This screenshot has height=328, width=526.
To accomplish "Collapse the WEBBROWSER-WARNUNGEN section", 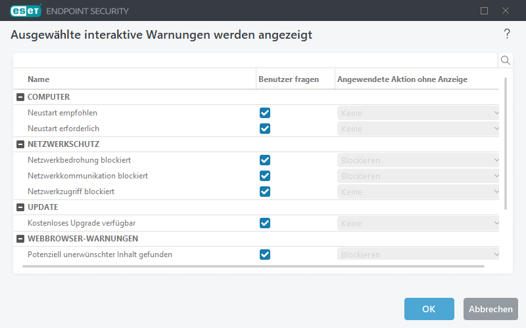I will (x=20, y=239).
